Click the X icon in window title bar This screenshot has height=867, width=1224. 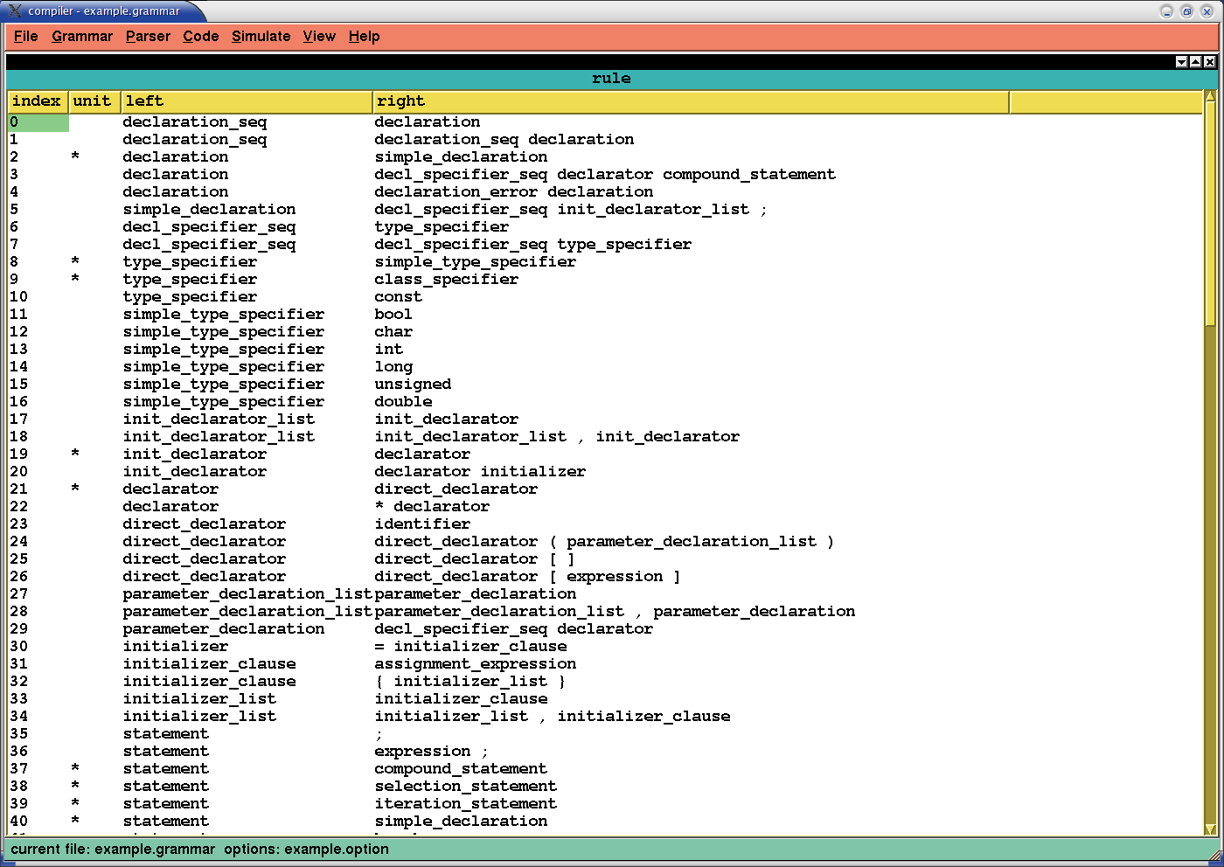pyautogui.click(x=1207, y=11)
